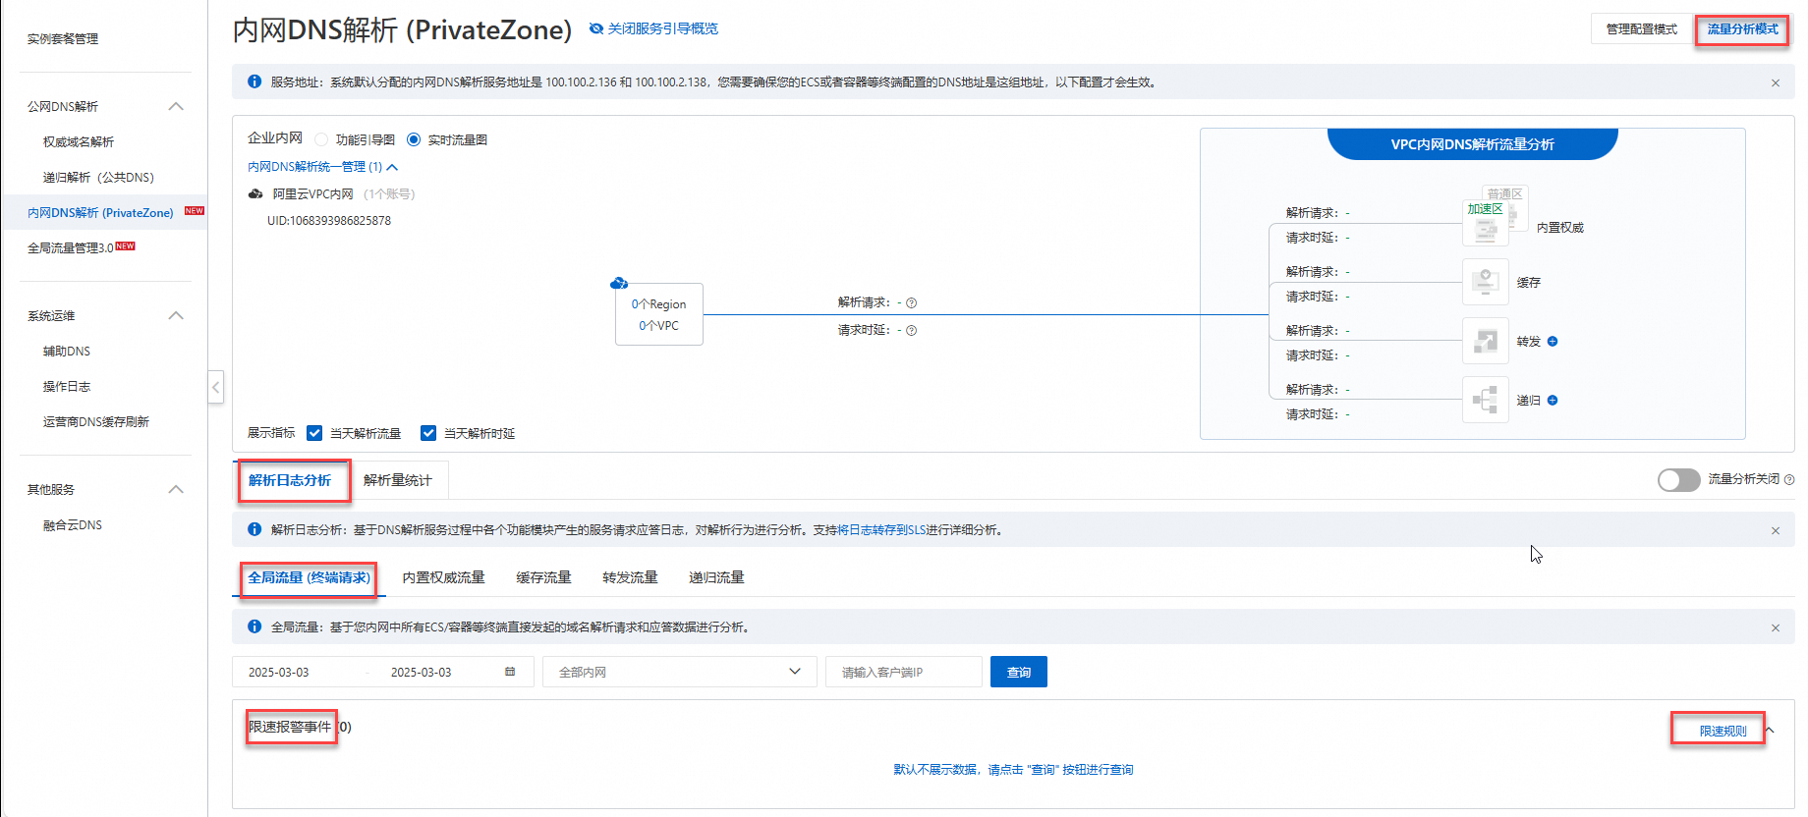Viewport: 1808px width, 817px height.
Task: Click the blue plus icon beside 转发
Action: point(1553,342)
